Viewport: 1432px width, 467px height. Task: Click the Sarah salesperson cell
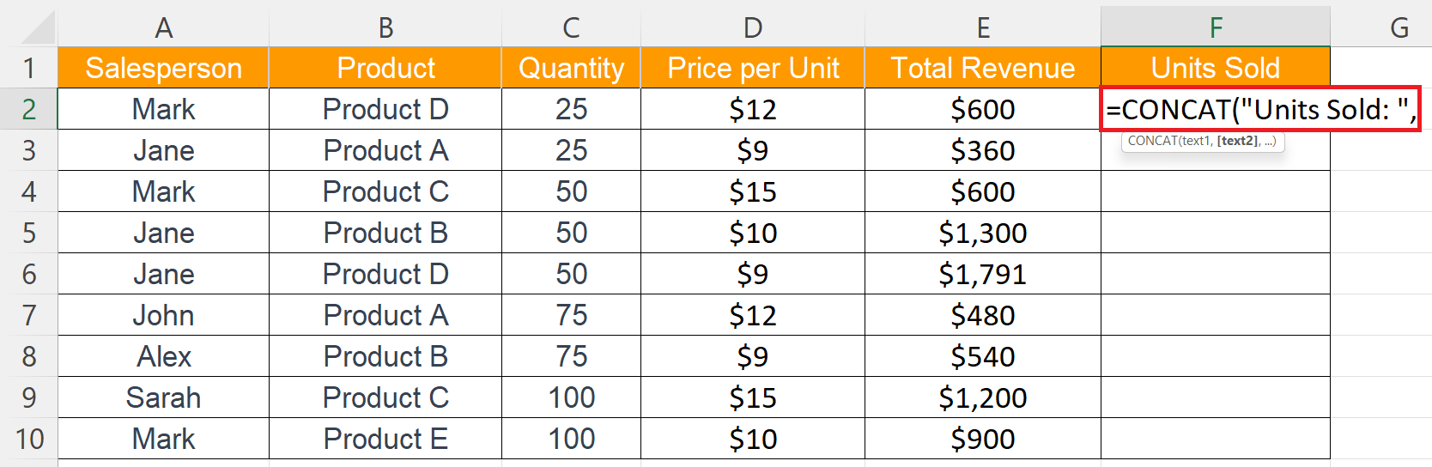click(x=163, y=397)
